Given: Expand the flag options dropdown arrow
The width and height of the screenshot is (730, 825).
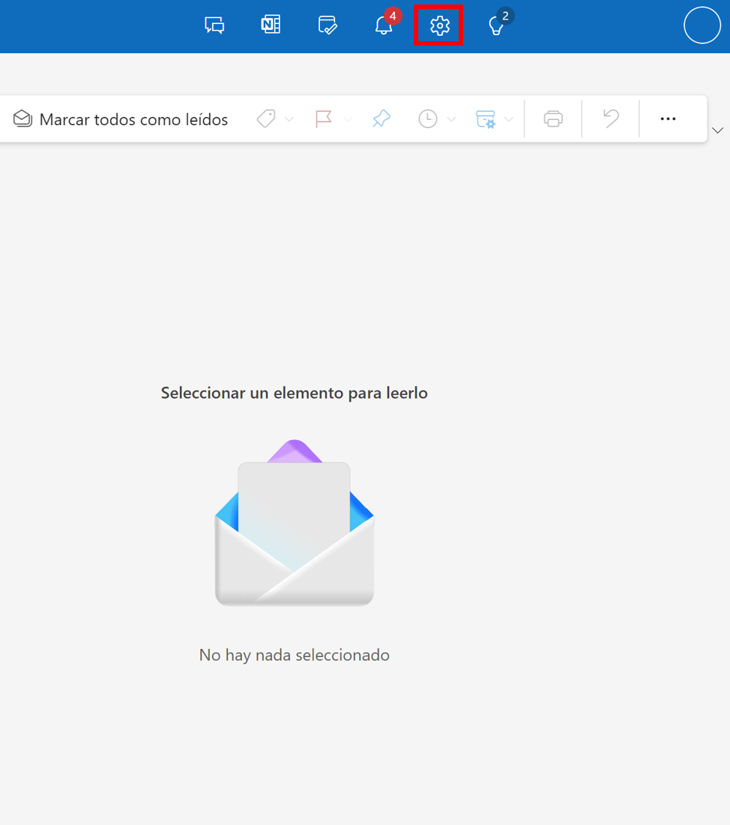Looking at the screenshot, I should (x=347, y=119).
